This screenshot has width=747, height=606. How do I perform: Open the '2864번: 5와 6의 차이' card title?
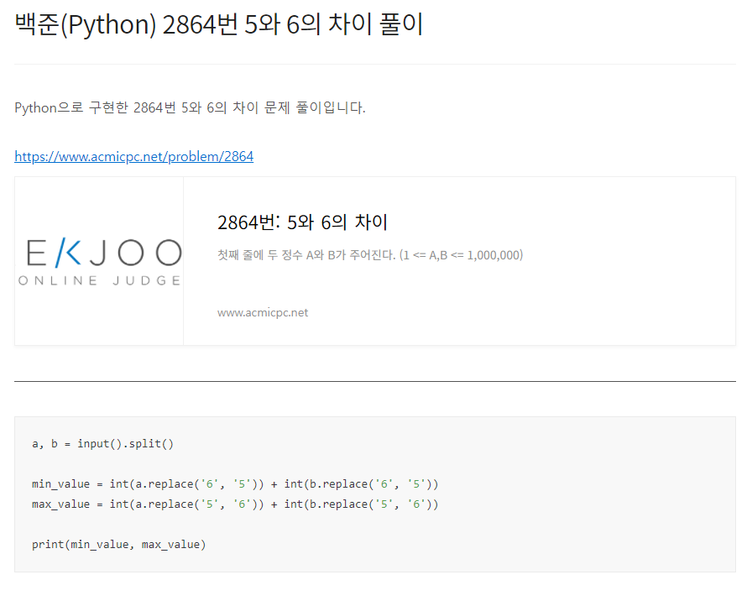(302, 222)
